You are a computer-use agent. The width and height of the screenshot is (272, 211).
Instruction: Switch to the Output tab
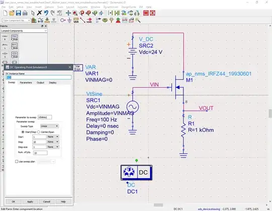[x=40, y=83]
